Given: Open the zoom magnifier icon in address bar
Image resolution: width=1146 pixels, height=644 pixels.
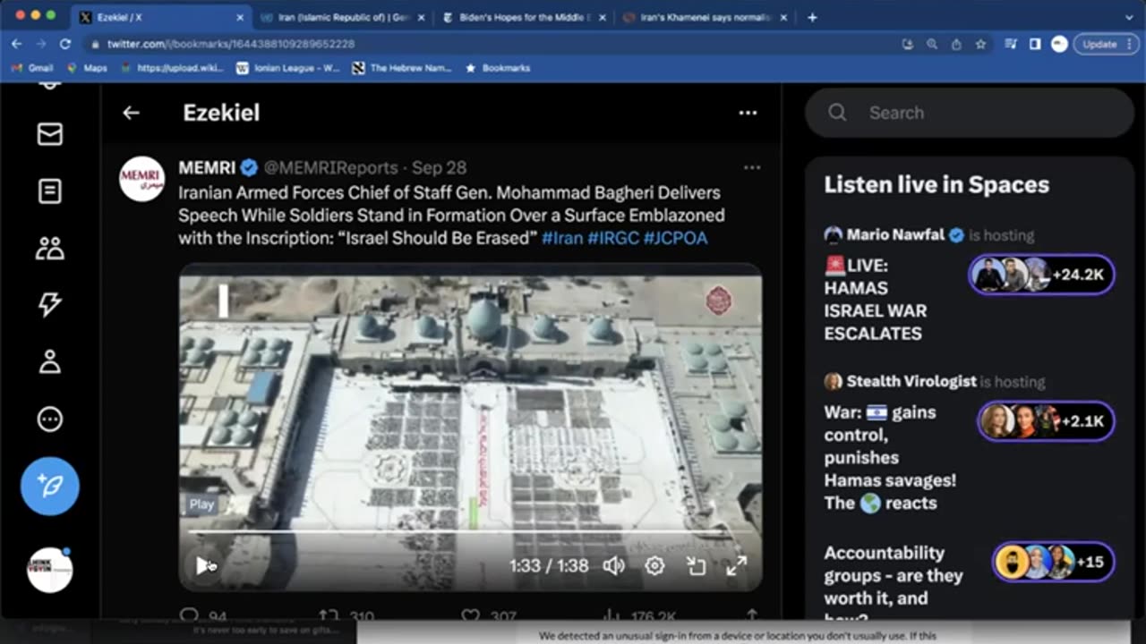Looking at the screenshot, I should coord(932,44).
